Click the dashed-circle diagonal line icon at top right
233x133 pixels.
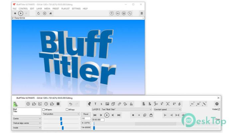tap(130, 13)
